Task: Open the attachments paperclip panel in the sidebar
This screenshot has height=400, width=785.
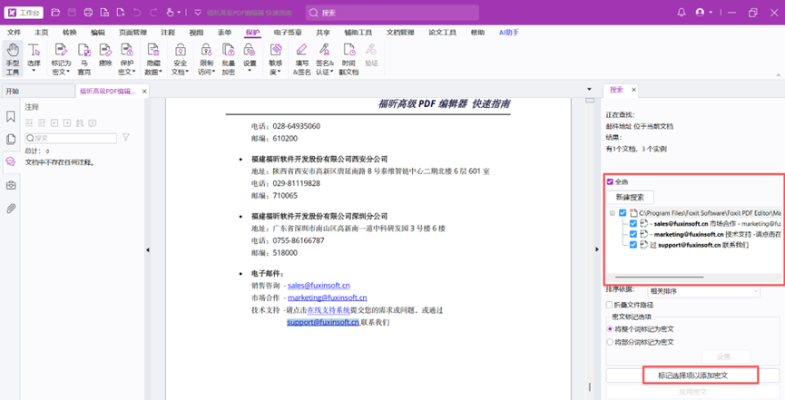Action: point(11,209)
